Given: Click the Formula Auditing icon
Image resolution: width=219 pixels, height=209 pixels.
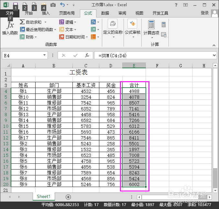Looking at the screenshot, I should coord(132,24).
